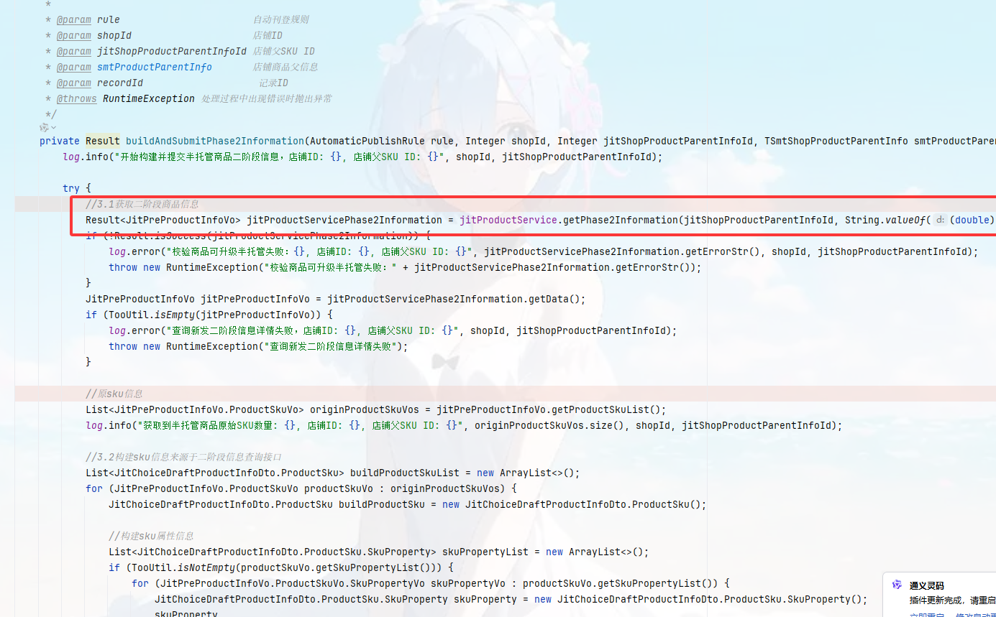This screenshot has height=617, width=996.
Task: Click the AutomaticPublishRule parameter type
Action: coord(367,142)
